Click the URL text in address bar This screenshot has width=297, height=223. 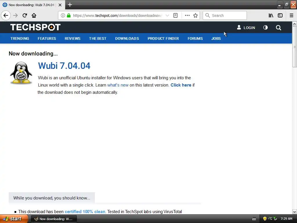(117, 16)
